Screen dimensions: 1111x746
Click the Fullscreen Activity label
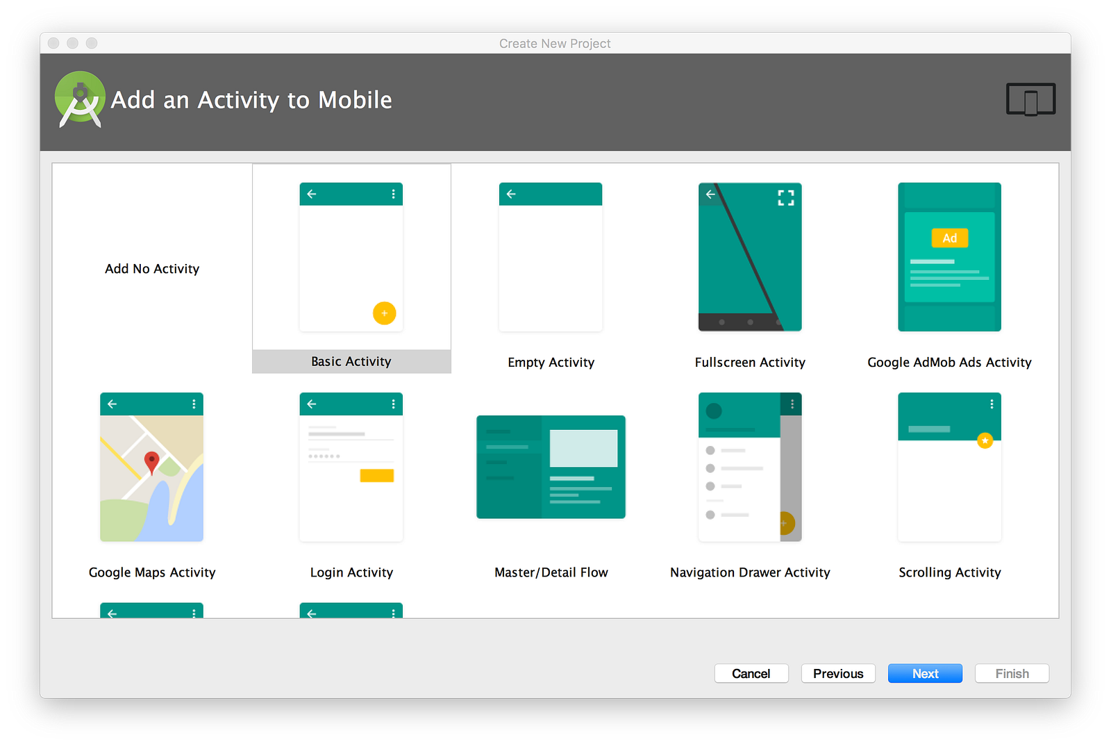(x=750, y=363)
